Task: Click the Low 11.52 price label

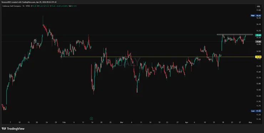Action: [256, 111]
